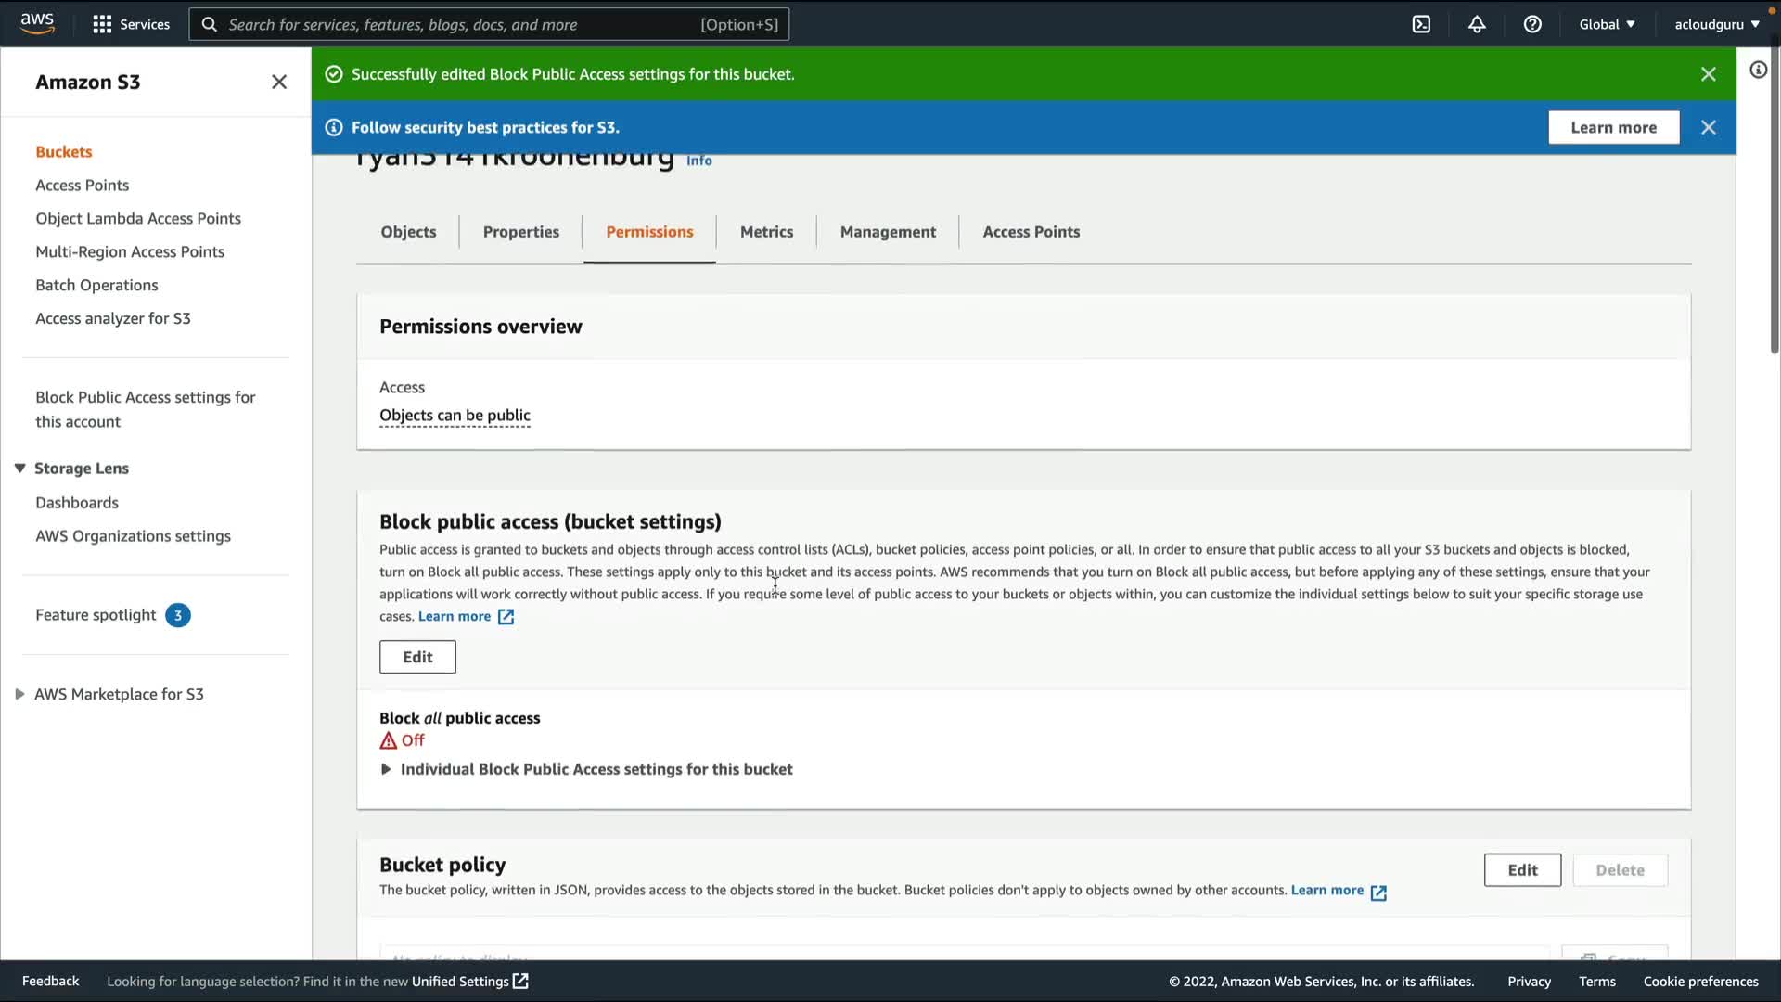Open Access analyzer for S3 link
The width and height of the screenshot is (1781, 1002).
tap(113, 318)
